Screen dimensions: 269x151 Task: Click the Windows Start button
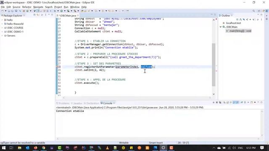tap(4, 148)
